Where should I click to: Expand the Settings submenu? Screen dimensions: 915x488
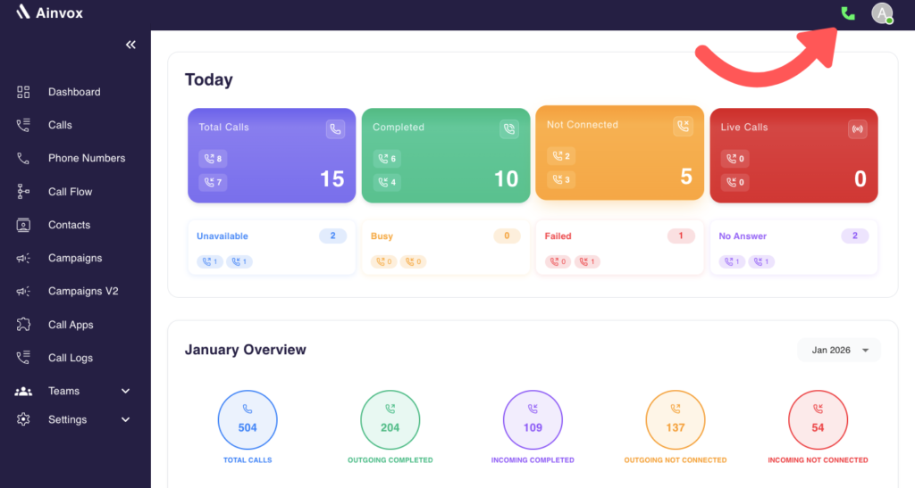tap(125, 419)
